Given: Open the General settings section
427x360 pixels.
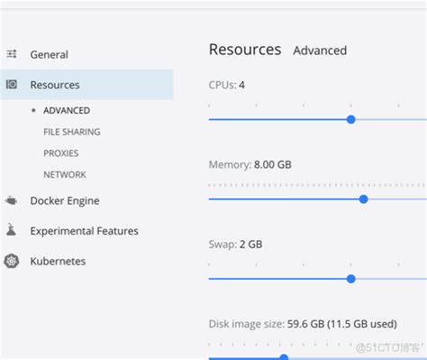Looking at the screenshot, I should (x=50, y=55).
